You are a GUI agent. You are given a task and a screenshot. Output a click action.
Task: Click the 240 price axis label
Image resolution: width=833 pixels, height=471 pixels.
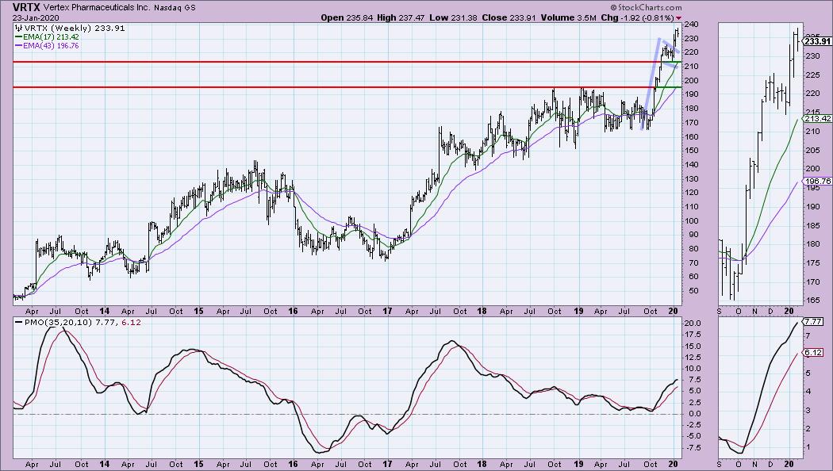(691, 25)
